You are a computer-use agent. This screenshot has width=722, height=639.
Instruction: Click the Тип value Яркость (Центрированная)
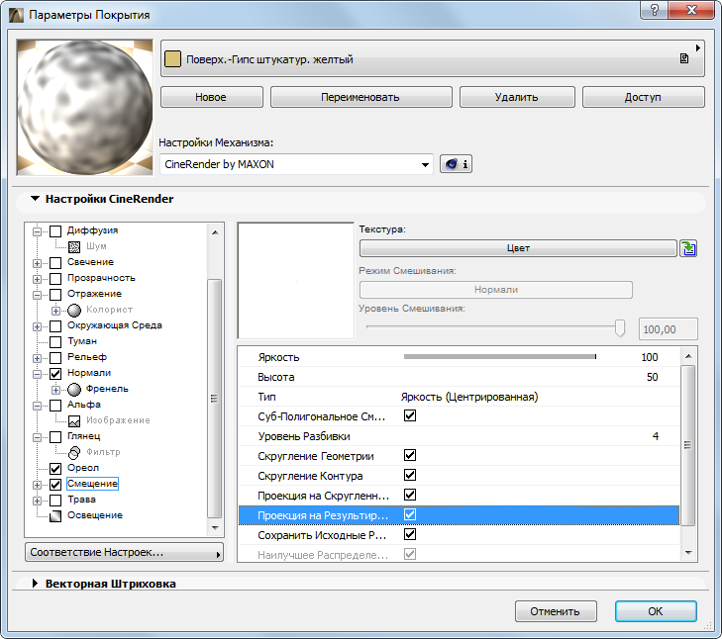click(469, 397)
